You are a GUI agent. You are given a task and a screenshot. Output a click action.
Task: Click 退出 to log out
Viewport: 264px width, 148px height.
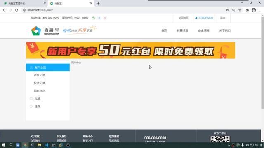click(x=223, y=18)
